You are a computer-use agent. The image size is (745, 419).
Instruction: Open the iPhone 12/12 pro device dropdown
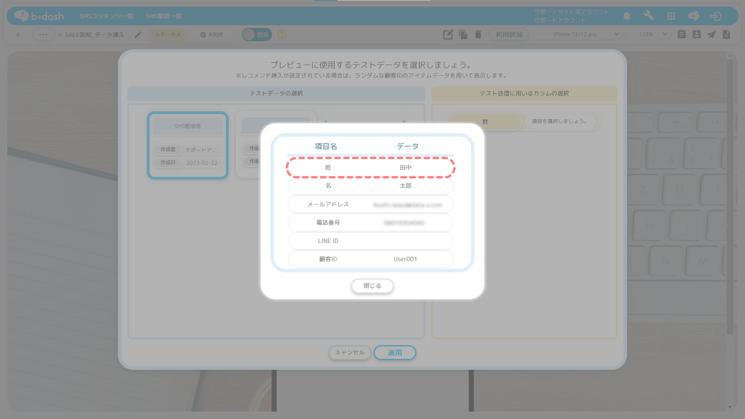578,34
